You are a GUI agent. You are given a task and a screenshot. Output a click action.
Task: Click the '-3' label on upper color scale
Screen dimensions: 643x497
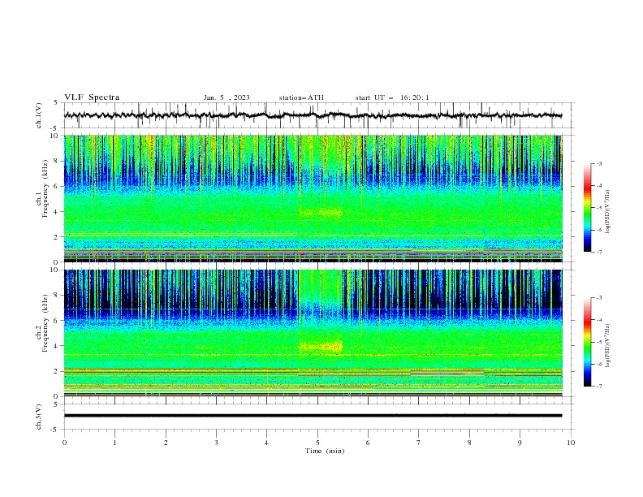click(x=598, y=163)
